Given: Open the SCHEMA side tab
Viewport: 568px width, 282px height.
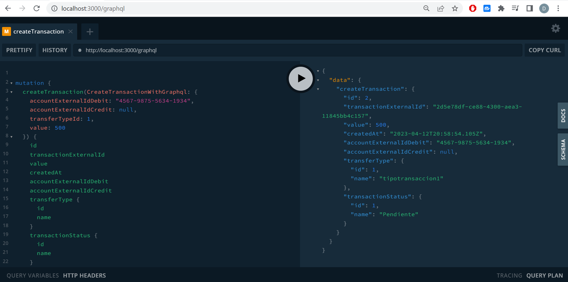Looking at the screenshot, I should click(563, 149).
